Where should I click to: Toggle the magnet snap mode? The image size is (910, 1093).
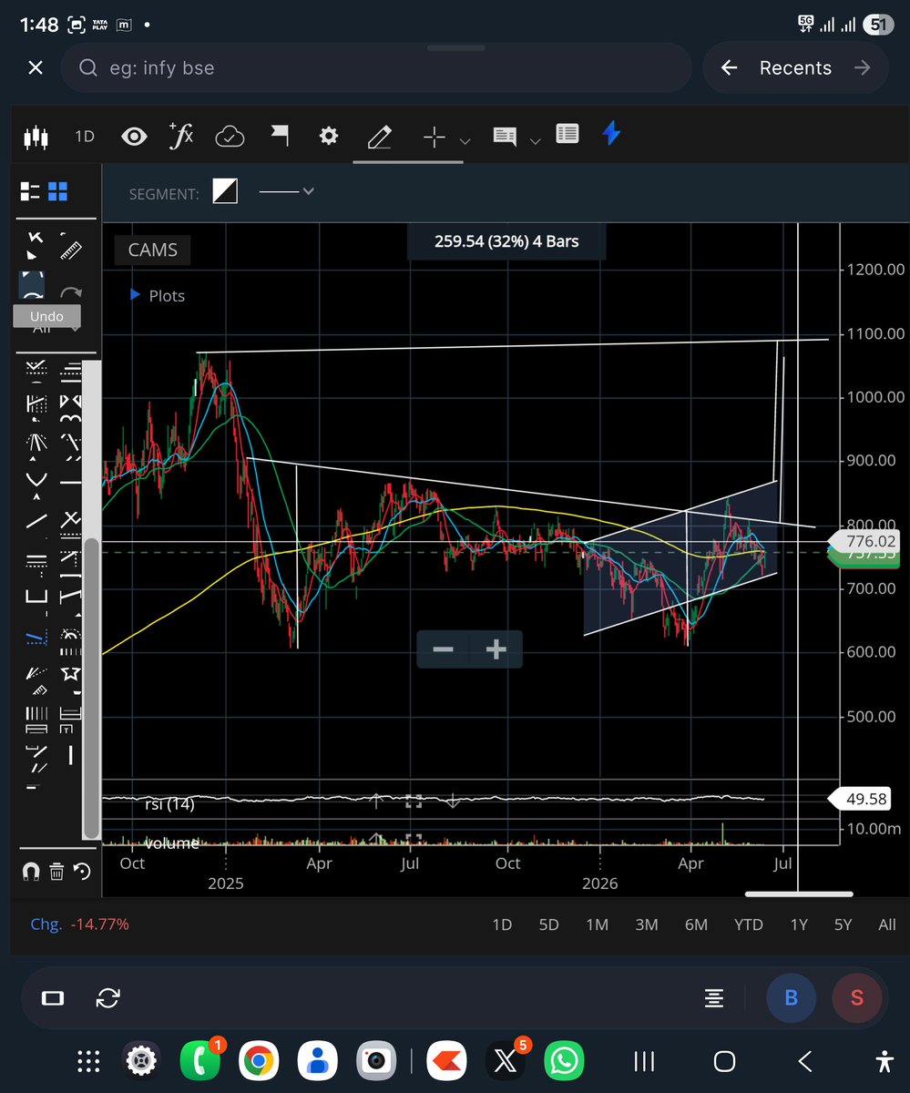(x=30, y=873)
